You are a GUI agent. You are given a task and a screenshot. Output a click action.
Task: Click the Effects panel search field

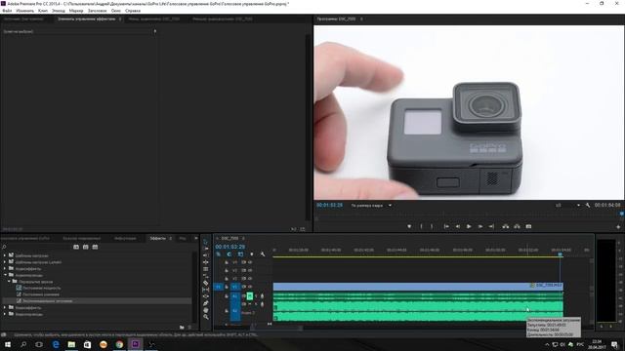coord(36,247)
